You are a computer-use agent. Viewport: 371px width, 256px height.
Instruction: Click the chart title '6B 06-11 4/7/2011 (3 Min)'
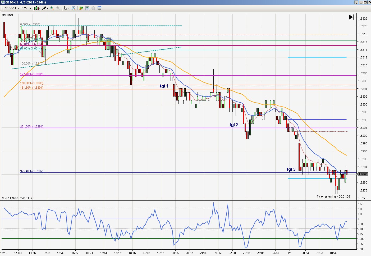point(26,2)
